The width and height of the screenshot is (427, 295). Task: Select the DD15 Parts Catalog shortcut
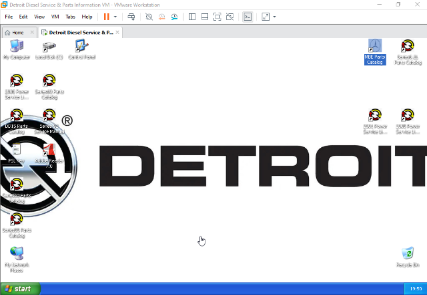[x=16, y=121]
